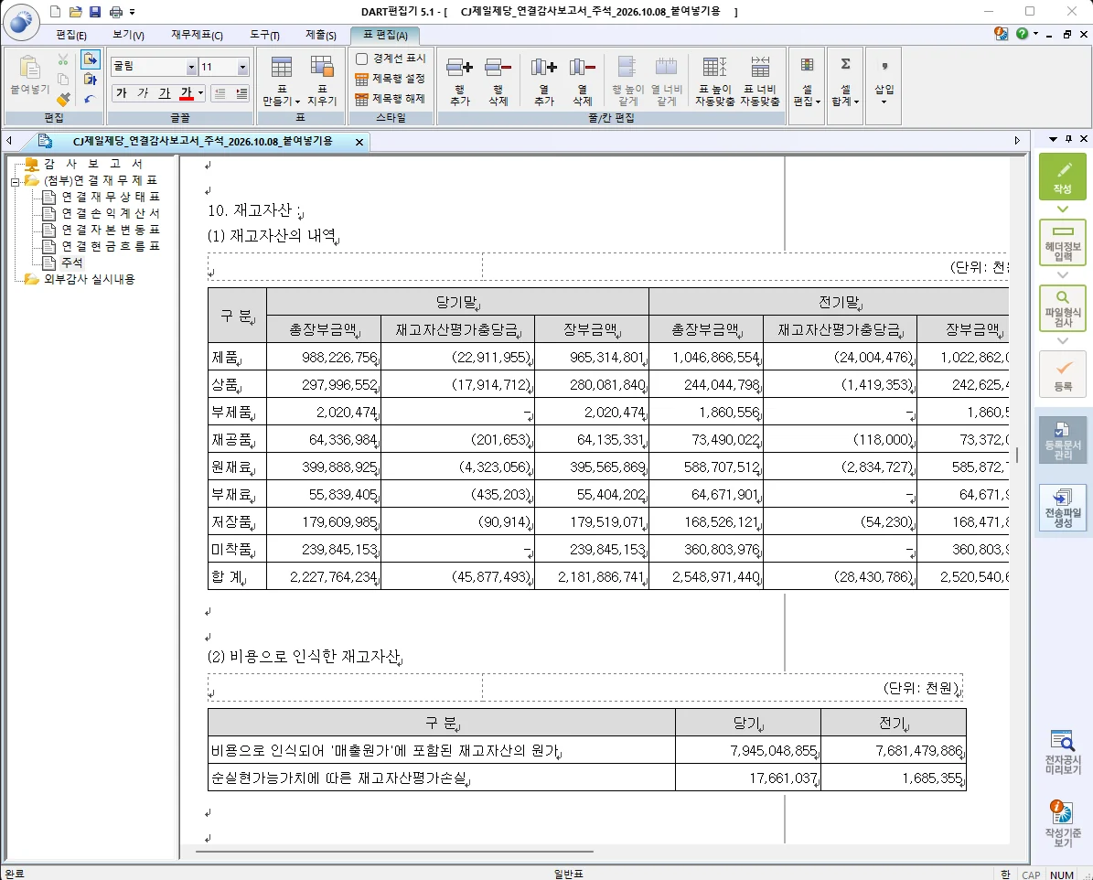Viewport: 1093px width, 880px height.
Task: Click the print icon in quick access bar
Action: [x=116, y=11]
